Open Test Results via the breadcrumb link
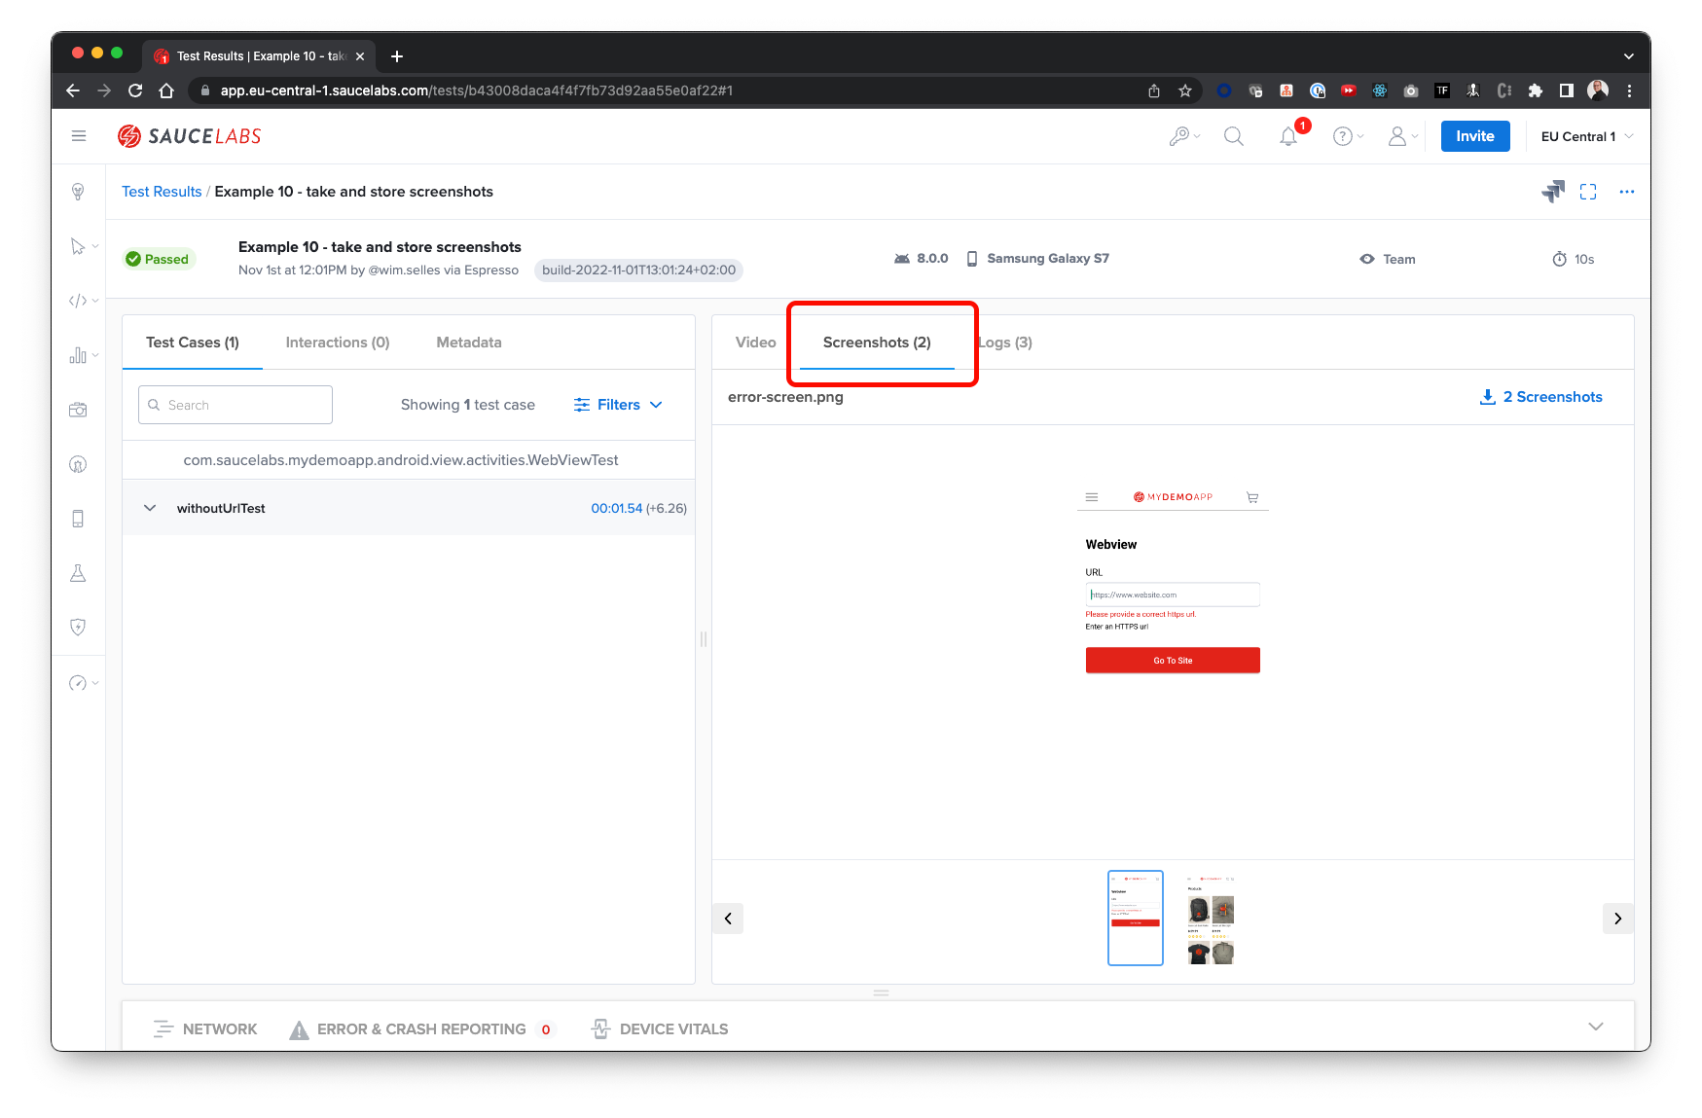The width and height of the screenshot is (1702, 1118). (x=162, y=191)
